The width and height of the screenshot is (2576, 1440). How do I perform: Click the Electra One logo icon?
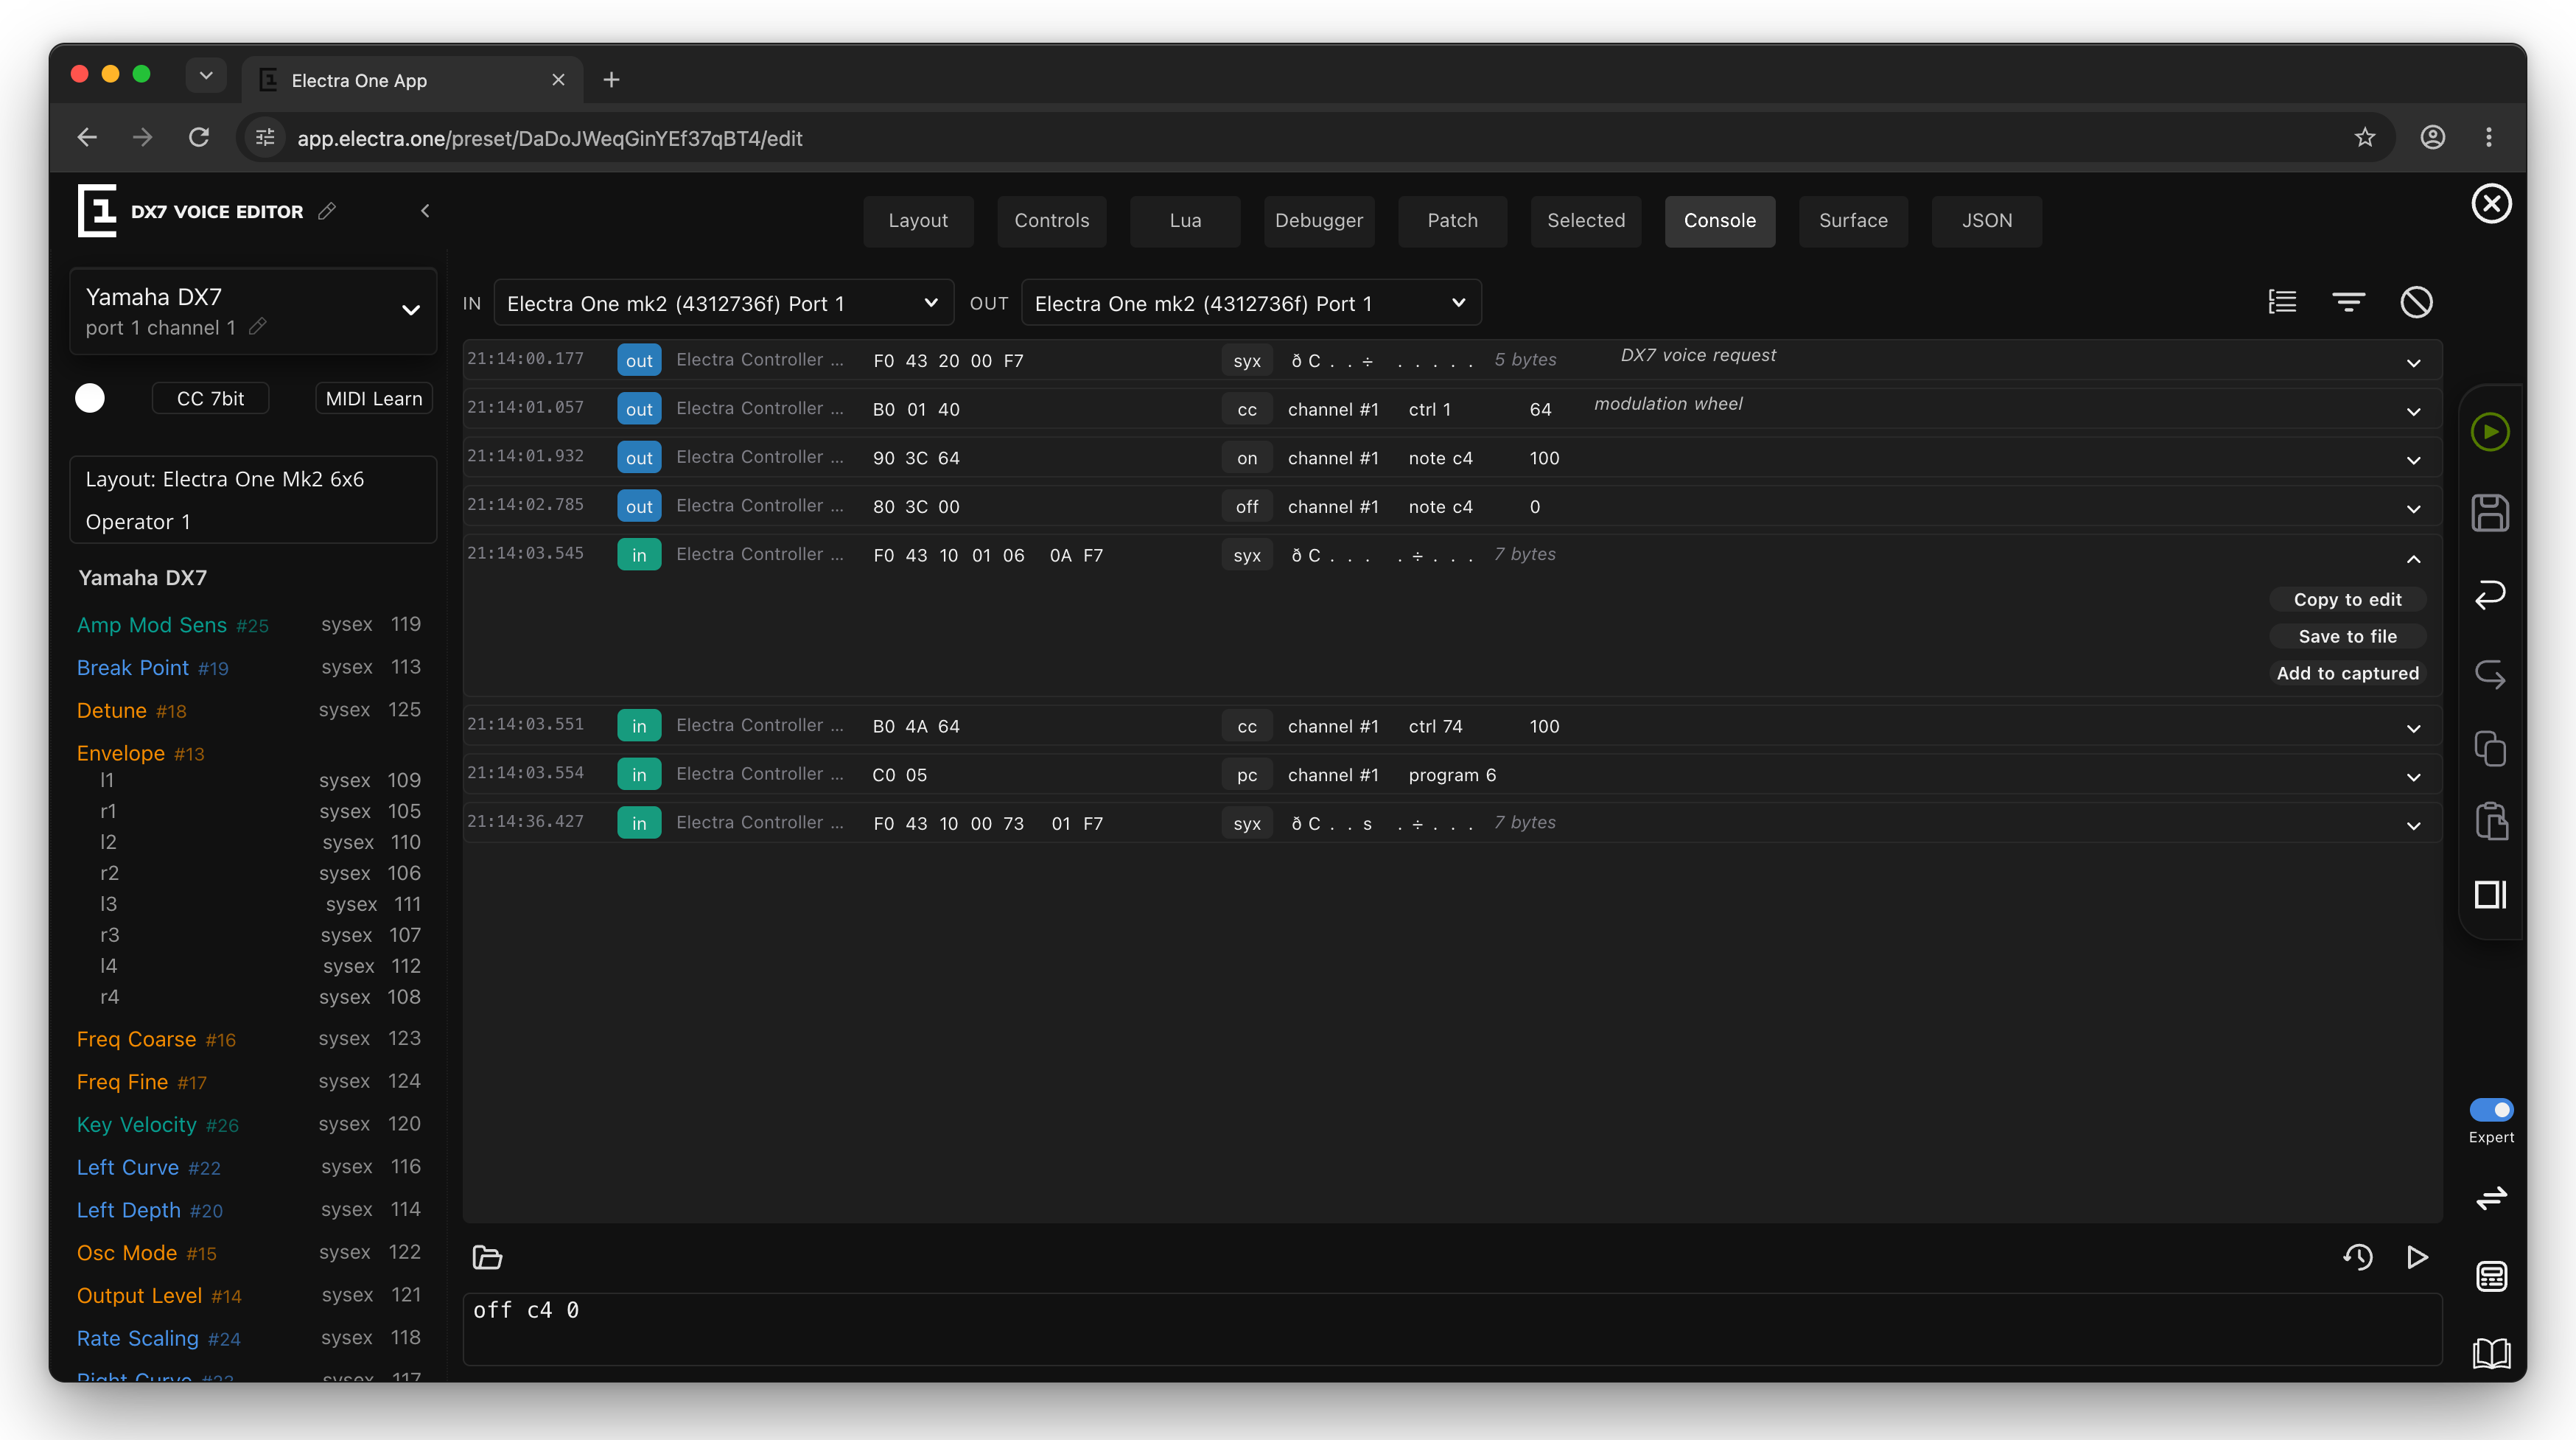point(97,211)
